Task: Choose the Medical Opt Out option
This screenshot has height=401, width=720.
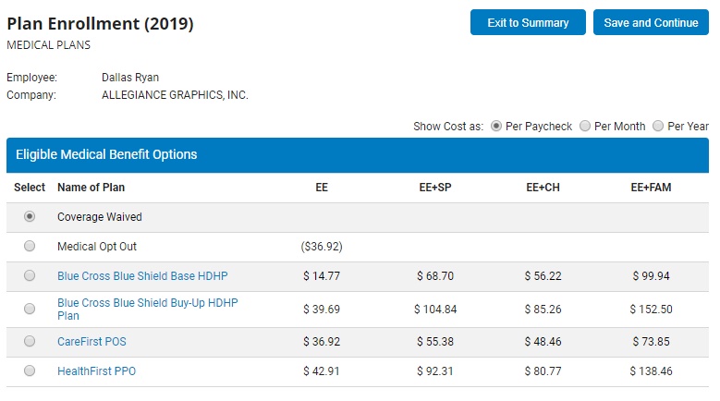Action: pos(30,247)
